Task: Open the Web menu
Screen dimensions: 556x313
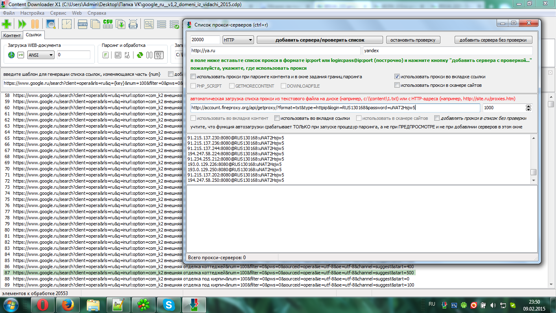Action: (77, 13)
